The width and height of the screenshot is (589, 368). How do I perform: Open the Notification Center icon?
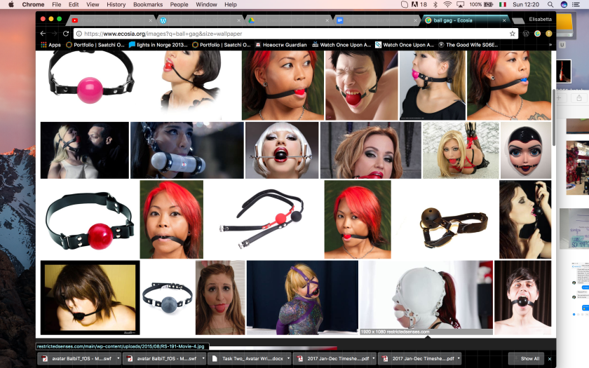(577, 4)
